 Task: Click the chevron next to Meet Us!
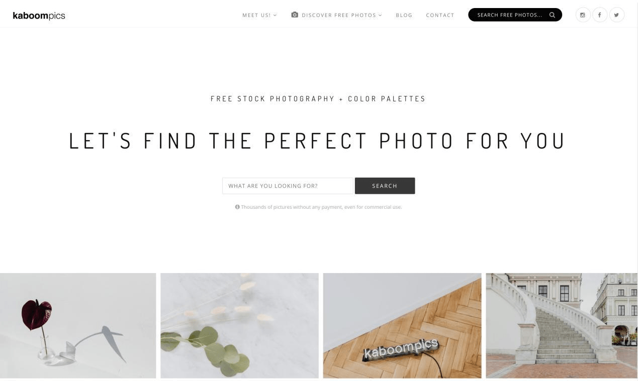point(275,15)
